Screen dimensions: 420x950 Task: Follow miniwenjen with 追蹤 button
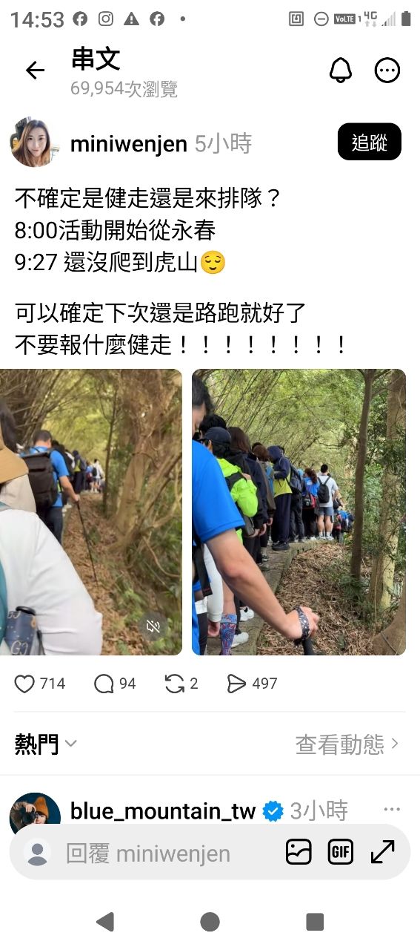pyautogui.click(x=369, y=142)
